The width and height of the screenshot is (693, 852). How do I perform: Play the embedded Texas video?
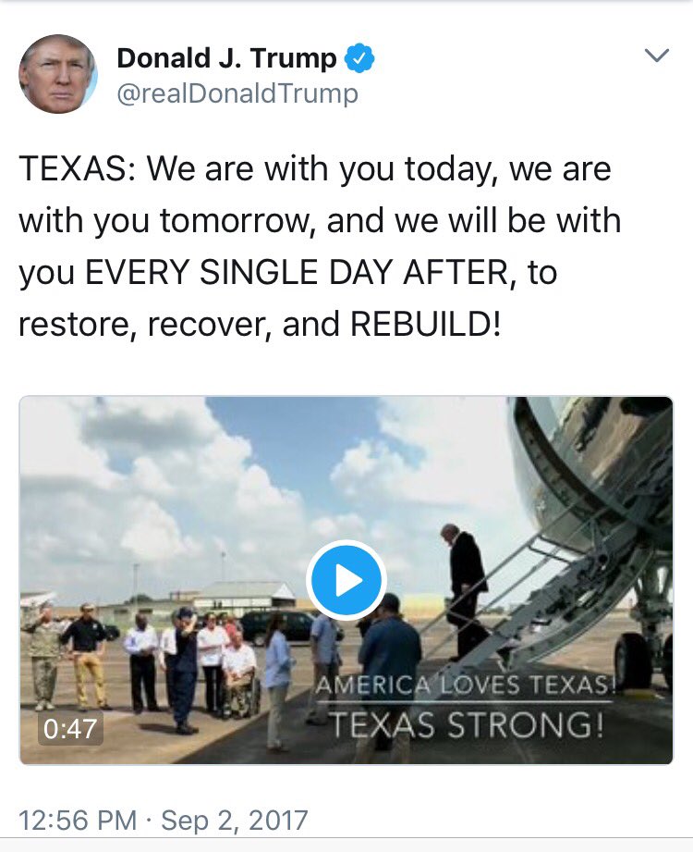[x=346, y=580]
